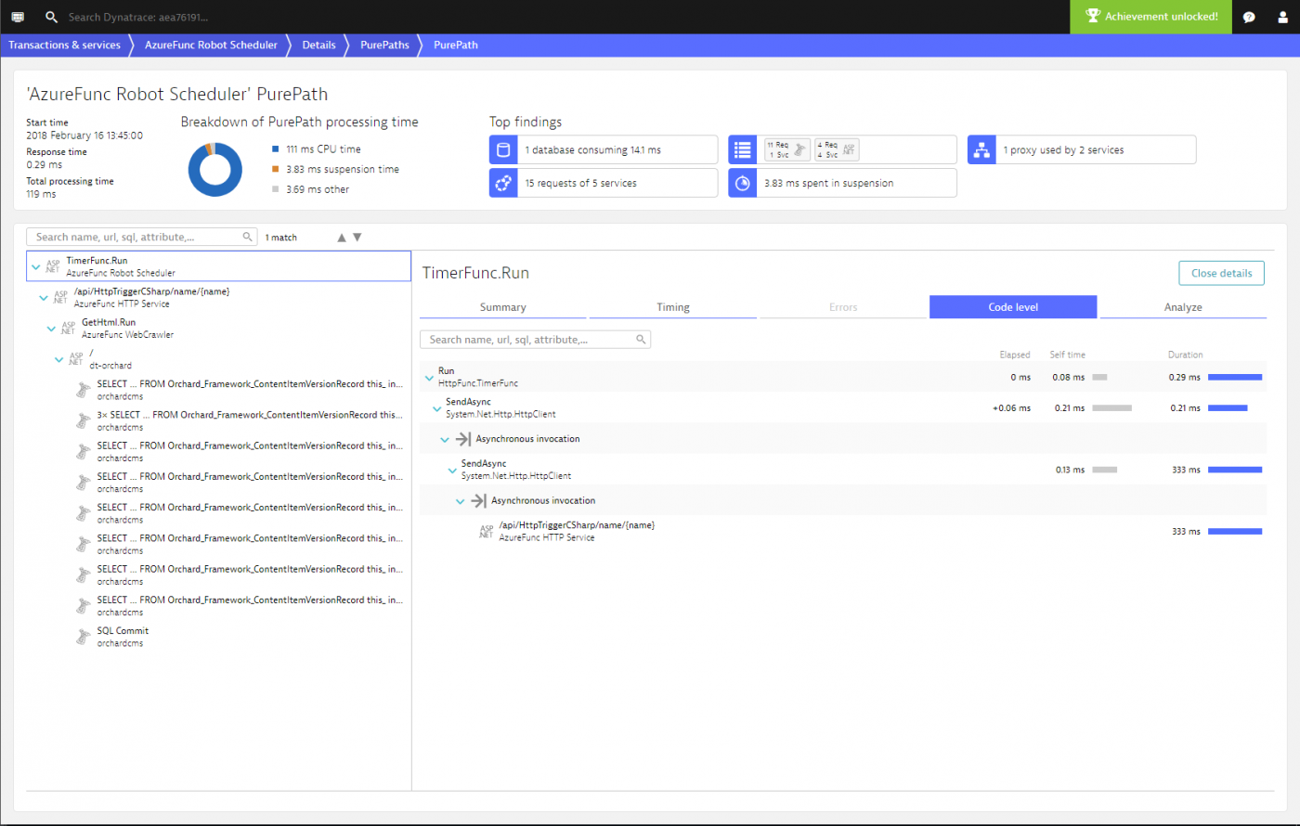Click the orange suspension time legend swatch
The image size is (1300, 826).
(276, 169)
